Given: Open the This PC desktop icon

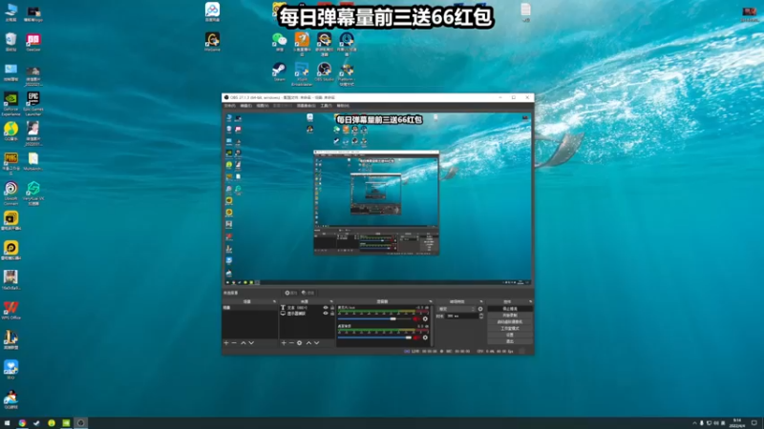Looking at the screenshot, I should [x=11, y=11].
